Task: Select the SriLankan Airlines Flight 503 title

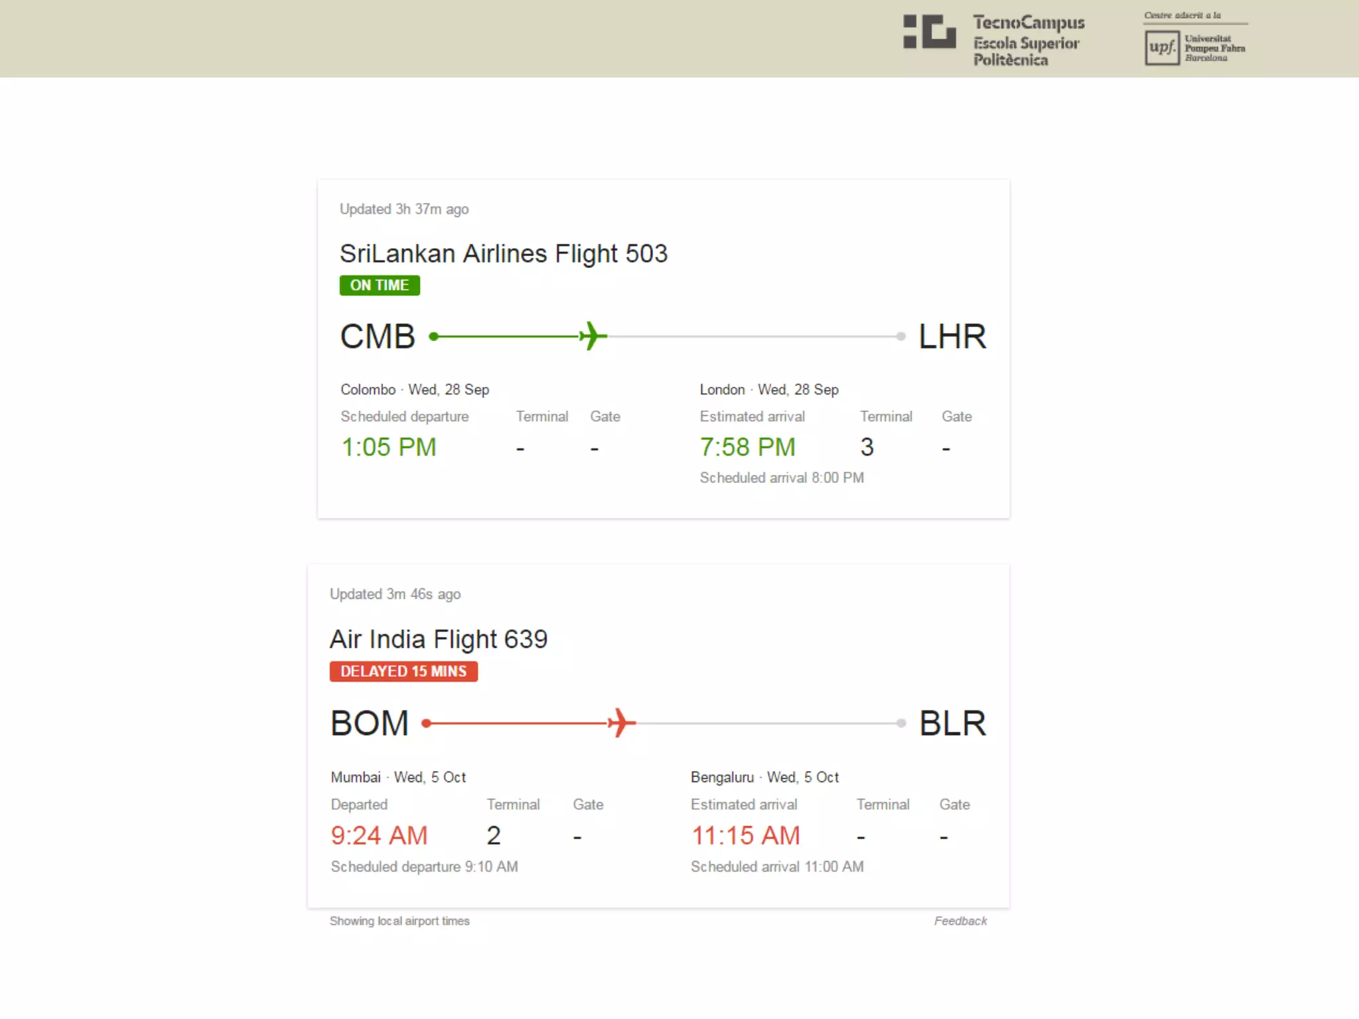Action: pos(504,254)
